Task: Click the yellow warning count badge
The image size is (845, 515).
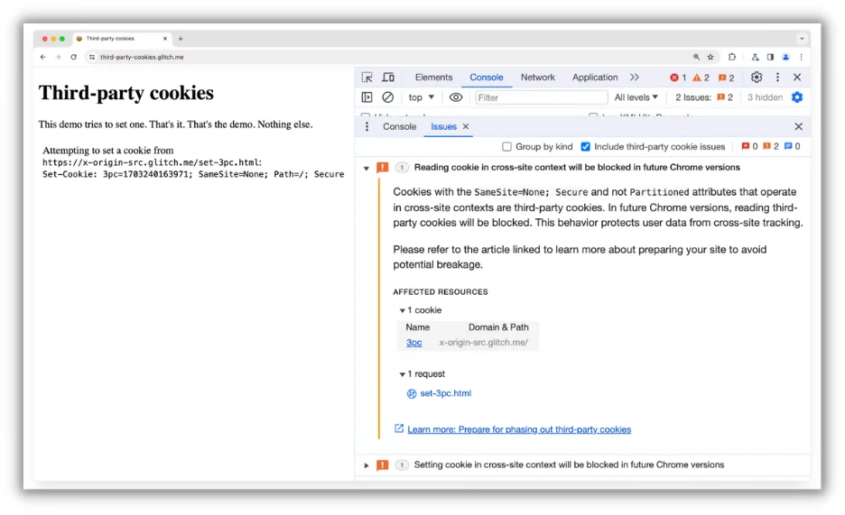Action: (701, 78)
